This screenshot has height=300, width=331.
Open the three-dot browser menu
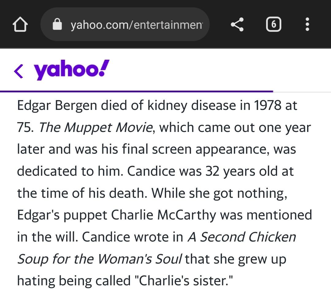click(307, 24)
